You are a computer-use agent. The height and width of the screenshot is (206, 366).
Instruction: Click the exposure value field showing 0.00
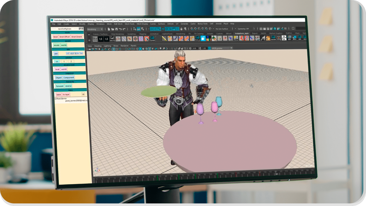click(x=194, y=48)
